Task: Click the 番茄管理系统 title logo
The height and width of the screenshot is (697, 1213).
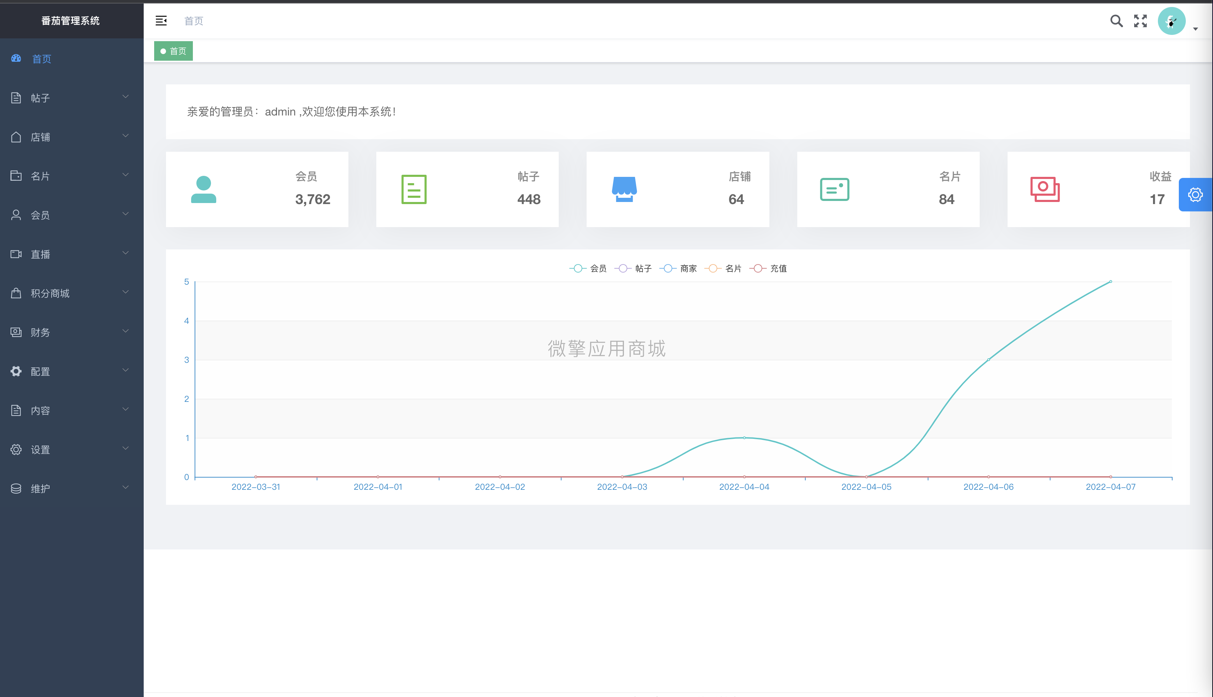Action: [70, 21]
